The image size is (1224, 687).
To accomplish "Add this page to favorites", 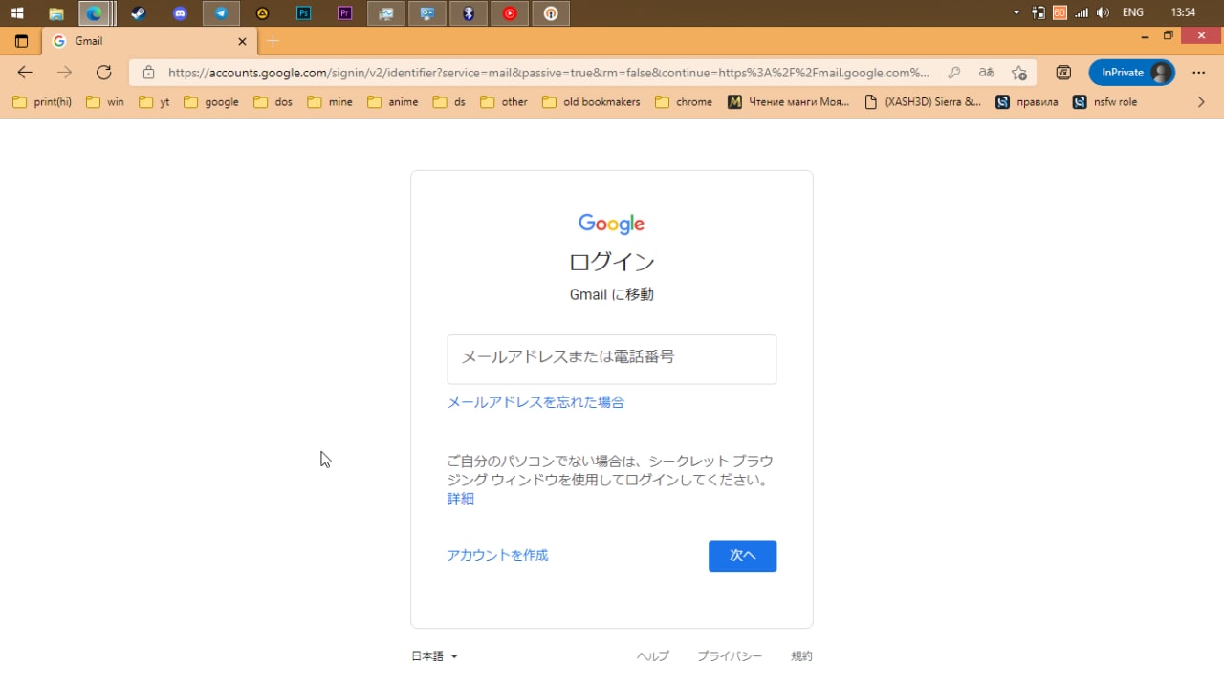I will click(1019, 73).
